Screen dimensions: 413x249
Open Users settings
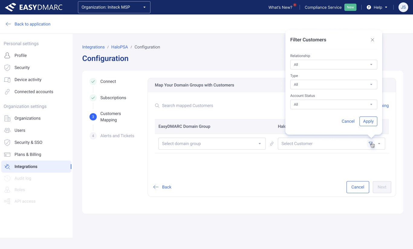point(20,130)
